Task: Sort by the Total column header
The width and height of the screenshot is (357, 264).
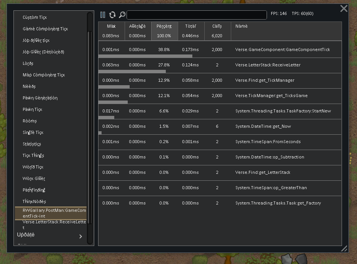Action: 190,26
